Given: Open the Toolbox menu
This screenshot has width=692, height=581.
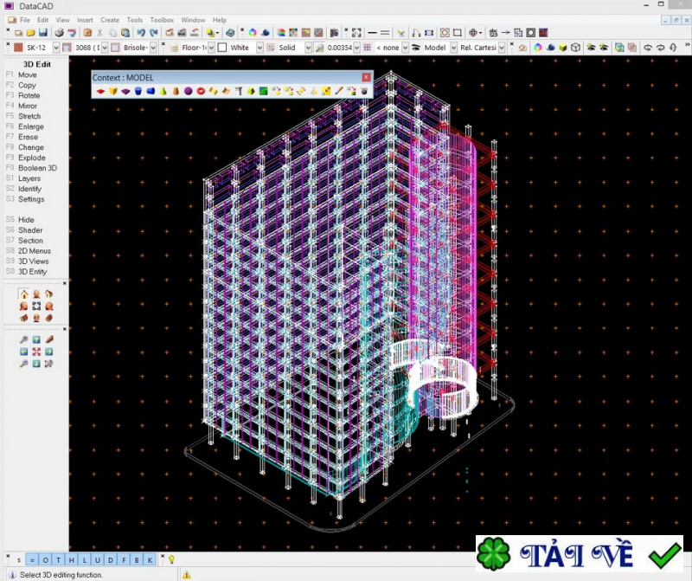Looking at the screenshot, I should [162, 20].
